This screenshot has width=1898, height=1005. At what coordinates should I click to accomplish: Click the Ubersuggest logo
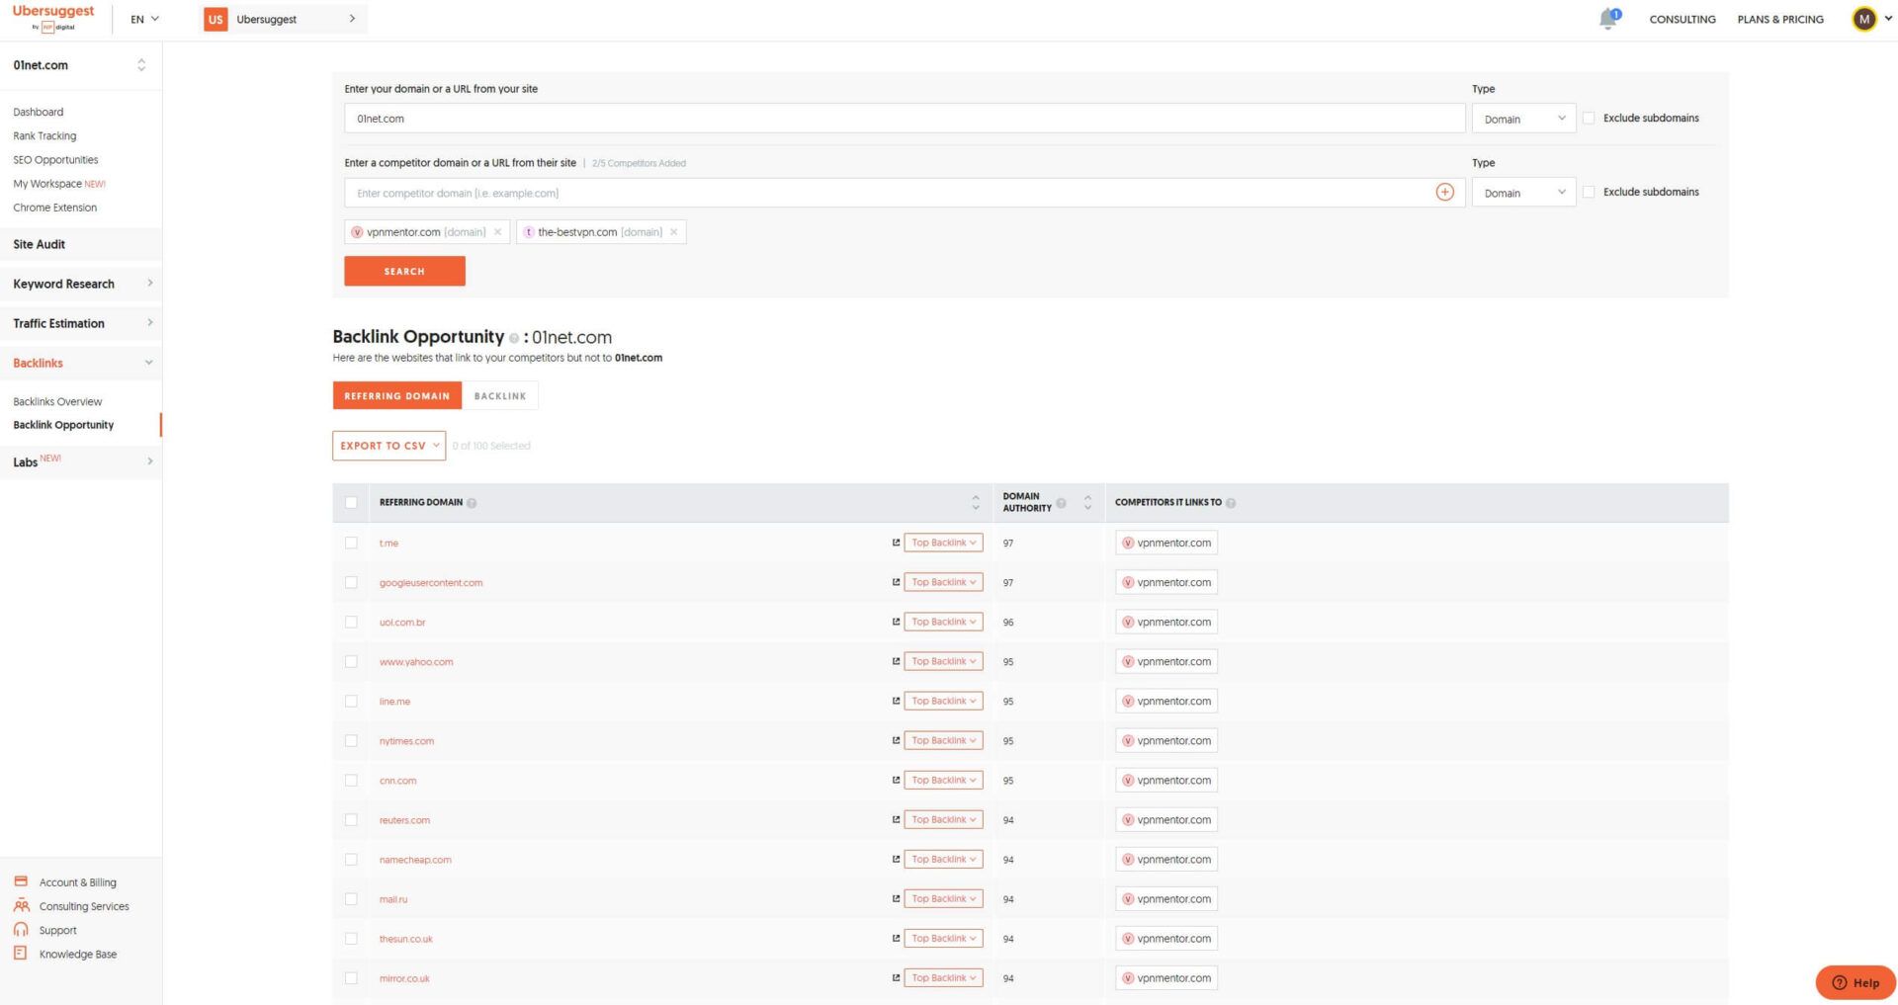(x=53, y=18)
